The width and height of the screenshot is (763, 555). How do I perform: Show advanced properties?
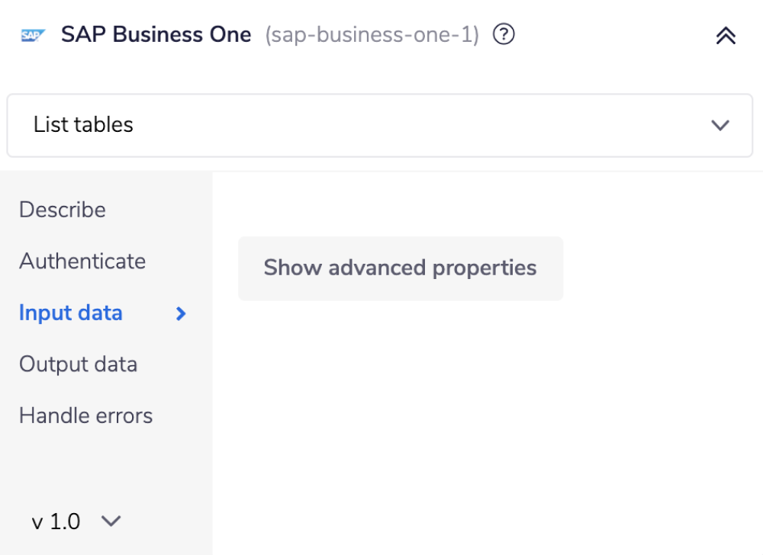tap(400, 268)
